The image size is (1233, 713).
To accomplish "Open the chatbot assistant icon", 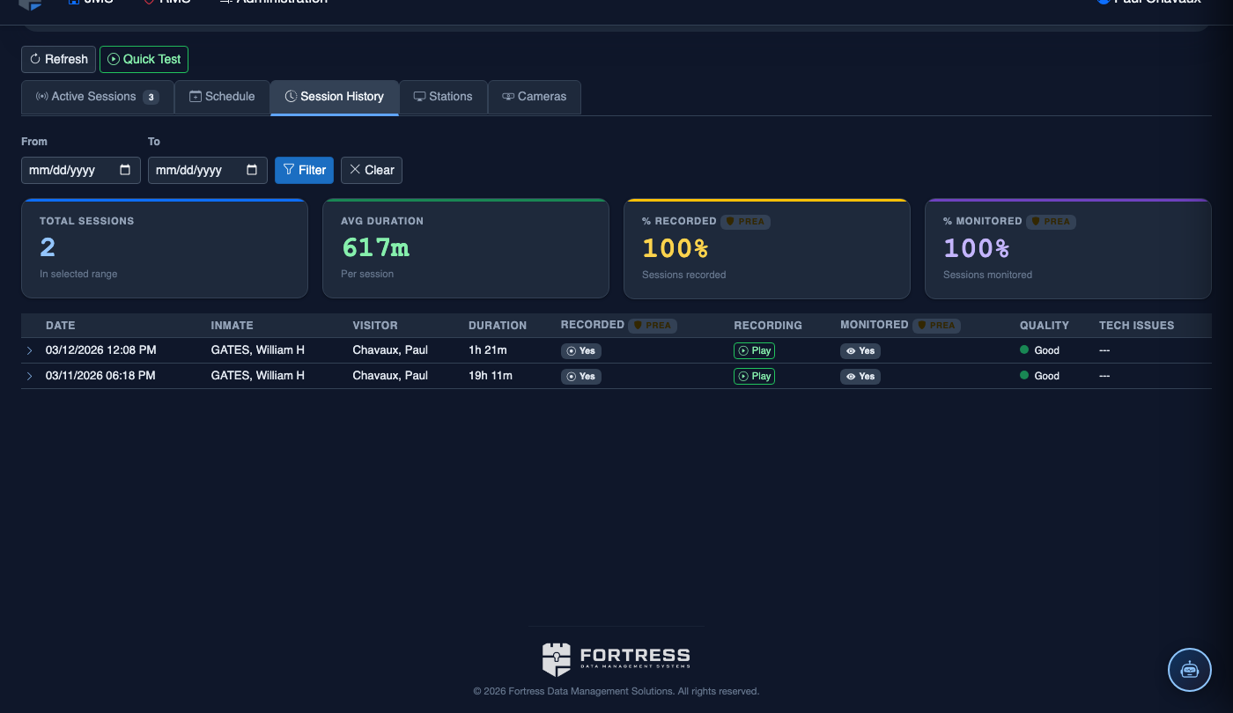I will click(1190, 670).
